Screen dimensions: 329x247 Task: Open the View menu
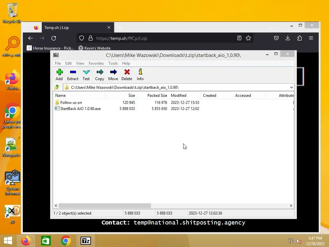click(80, 63)
